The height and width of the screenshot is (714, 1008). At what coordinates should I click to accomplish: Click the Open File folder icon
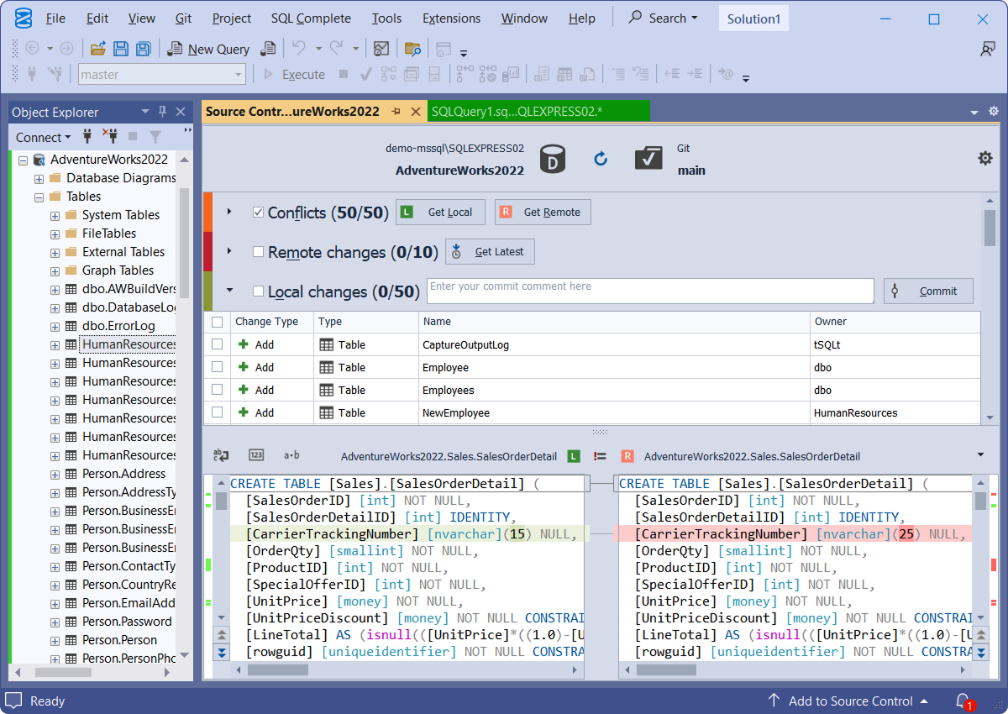pyautogui.click(x=98, y=49)
